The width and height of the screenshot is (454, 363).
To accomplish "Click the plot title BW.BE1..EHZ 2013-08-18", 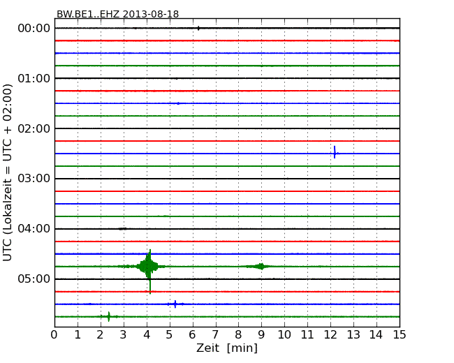I will pos(117,14).
